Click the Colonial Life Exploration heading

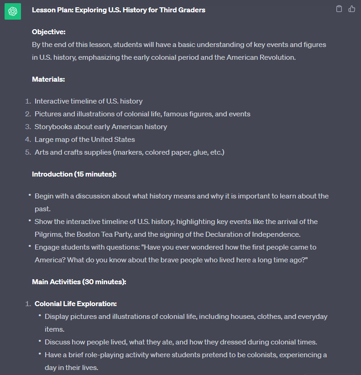coord(76,304)
